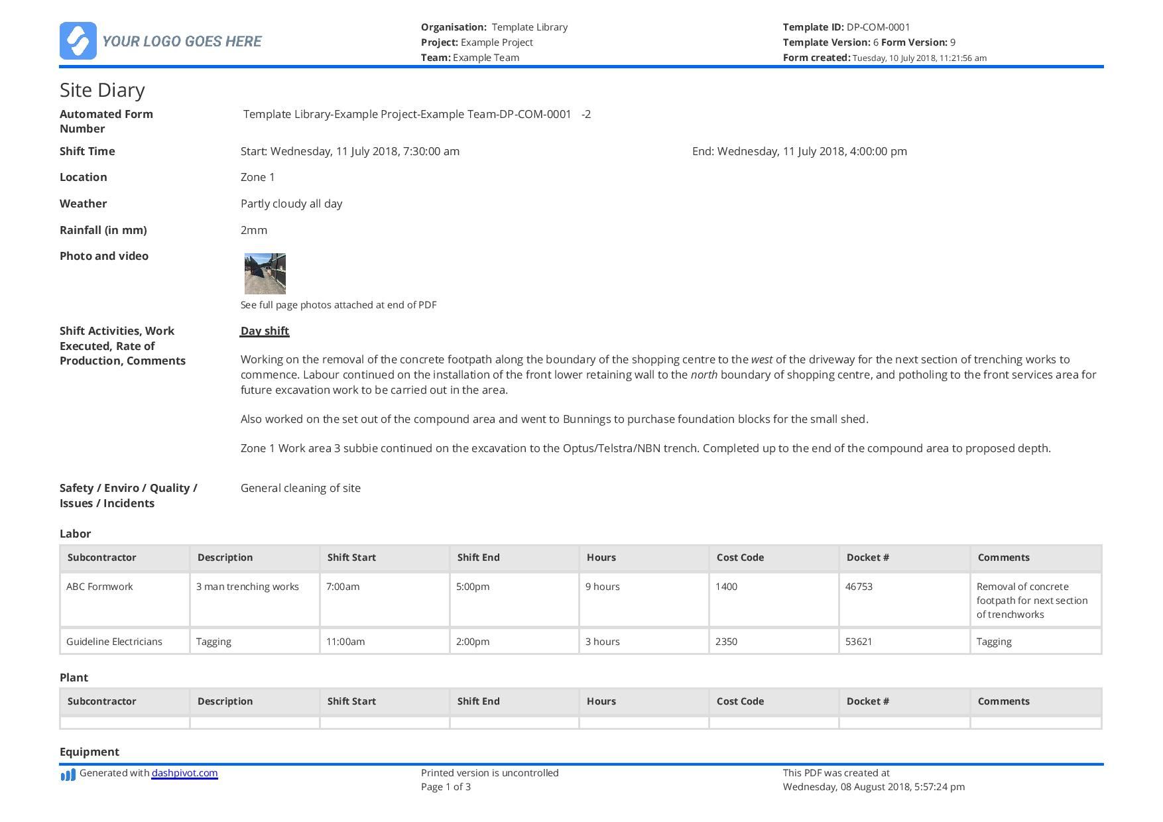Image resolution: width=1163 pixels, height=822 pixels.
Task: Click Plant table 'Docket #' column header
Action: tap(904, 701)
